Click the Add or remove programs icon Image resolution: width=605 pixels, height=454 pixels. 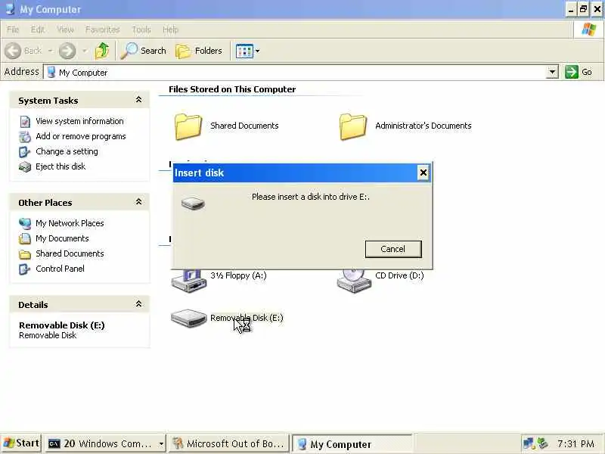point(25,137)
